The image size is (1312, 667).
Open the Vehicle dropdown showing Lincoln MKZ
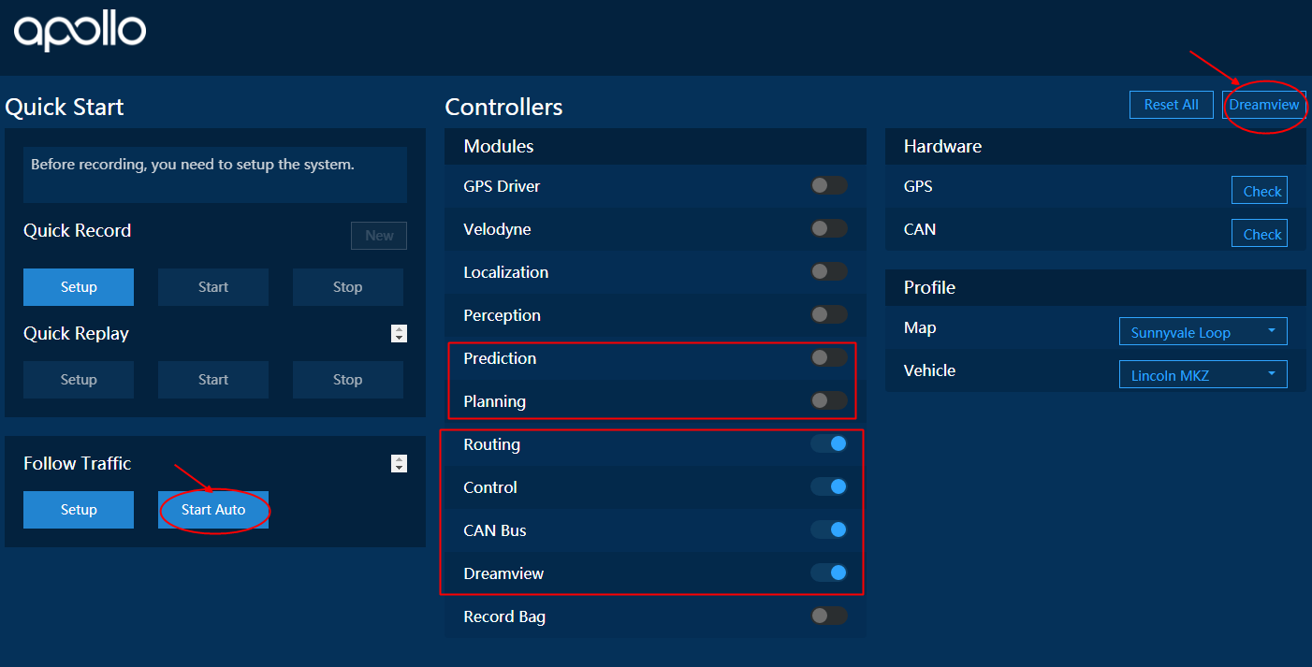point(1203,375)
